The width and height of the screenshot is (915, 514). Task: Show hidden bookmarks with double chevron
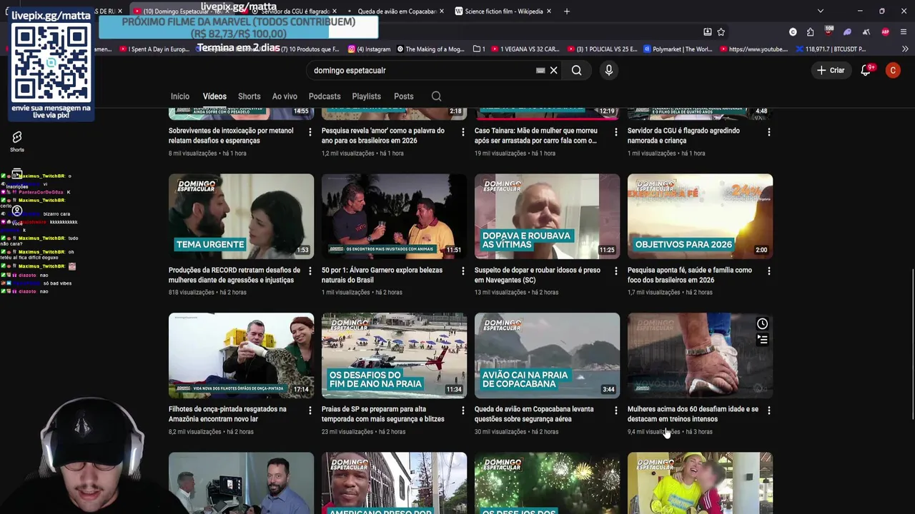click(905, 49)
